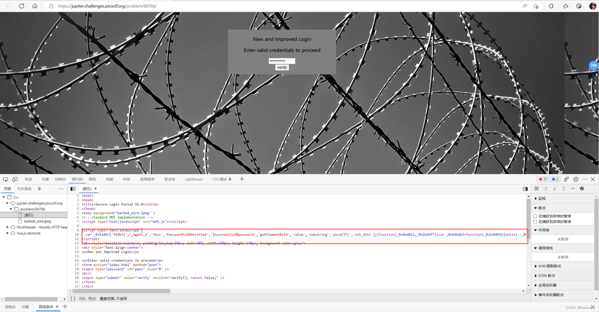Check the first 在捕获到异常时暂停 checkbox
599x312 pixels.
(x=535, y=216)
